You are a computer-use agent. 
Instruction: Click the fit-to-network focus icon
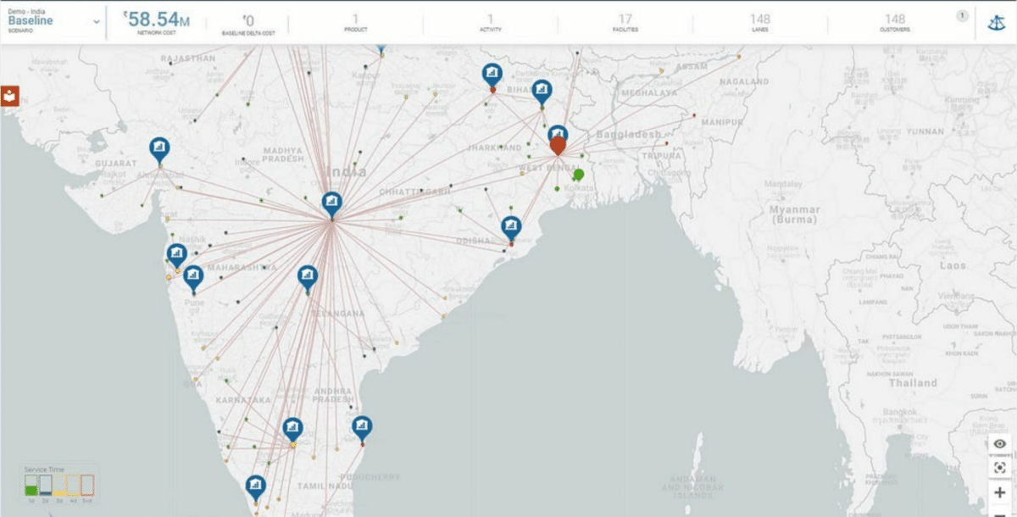tap(1000, 466)
